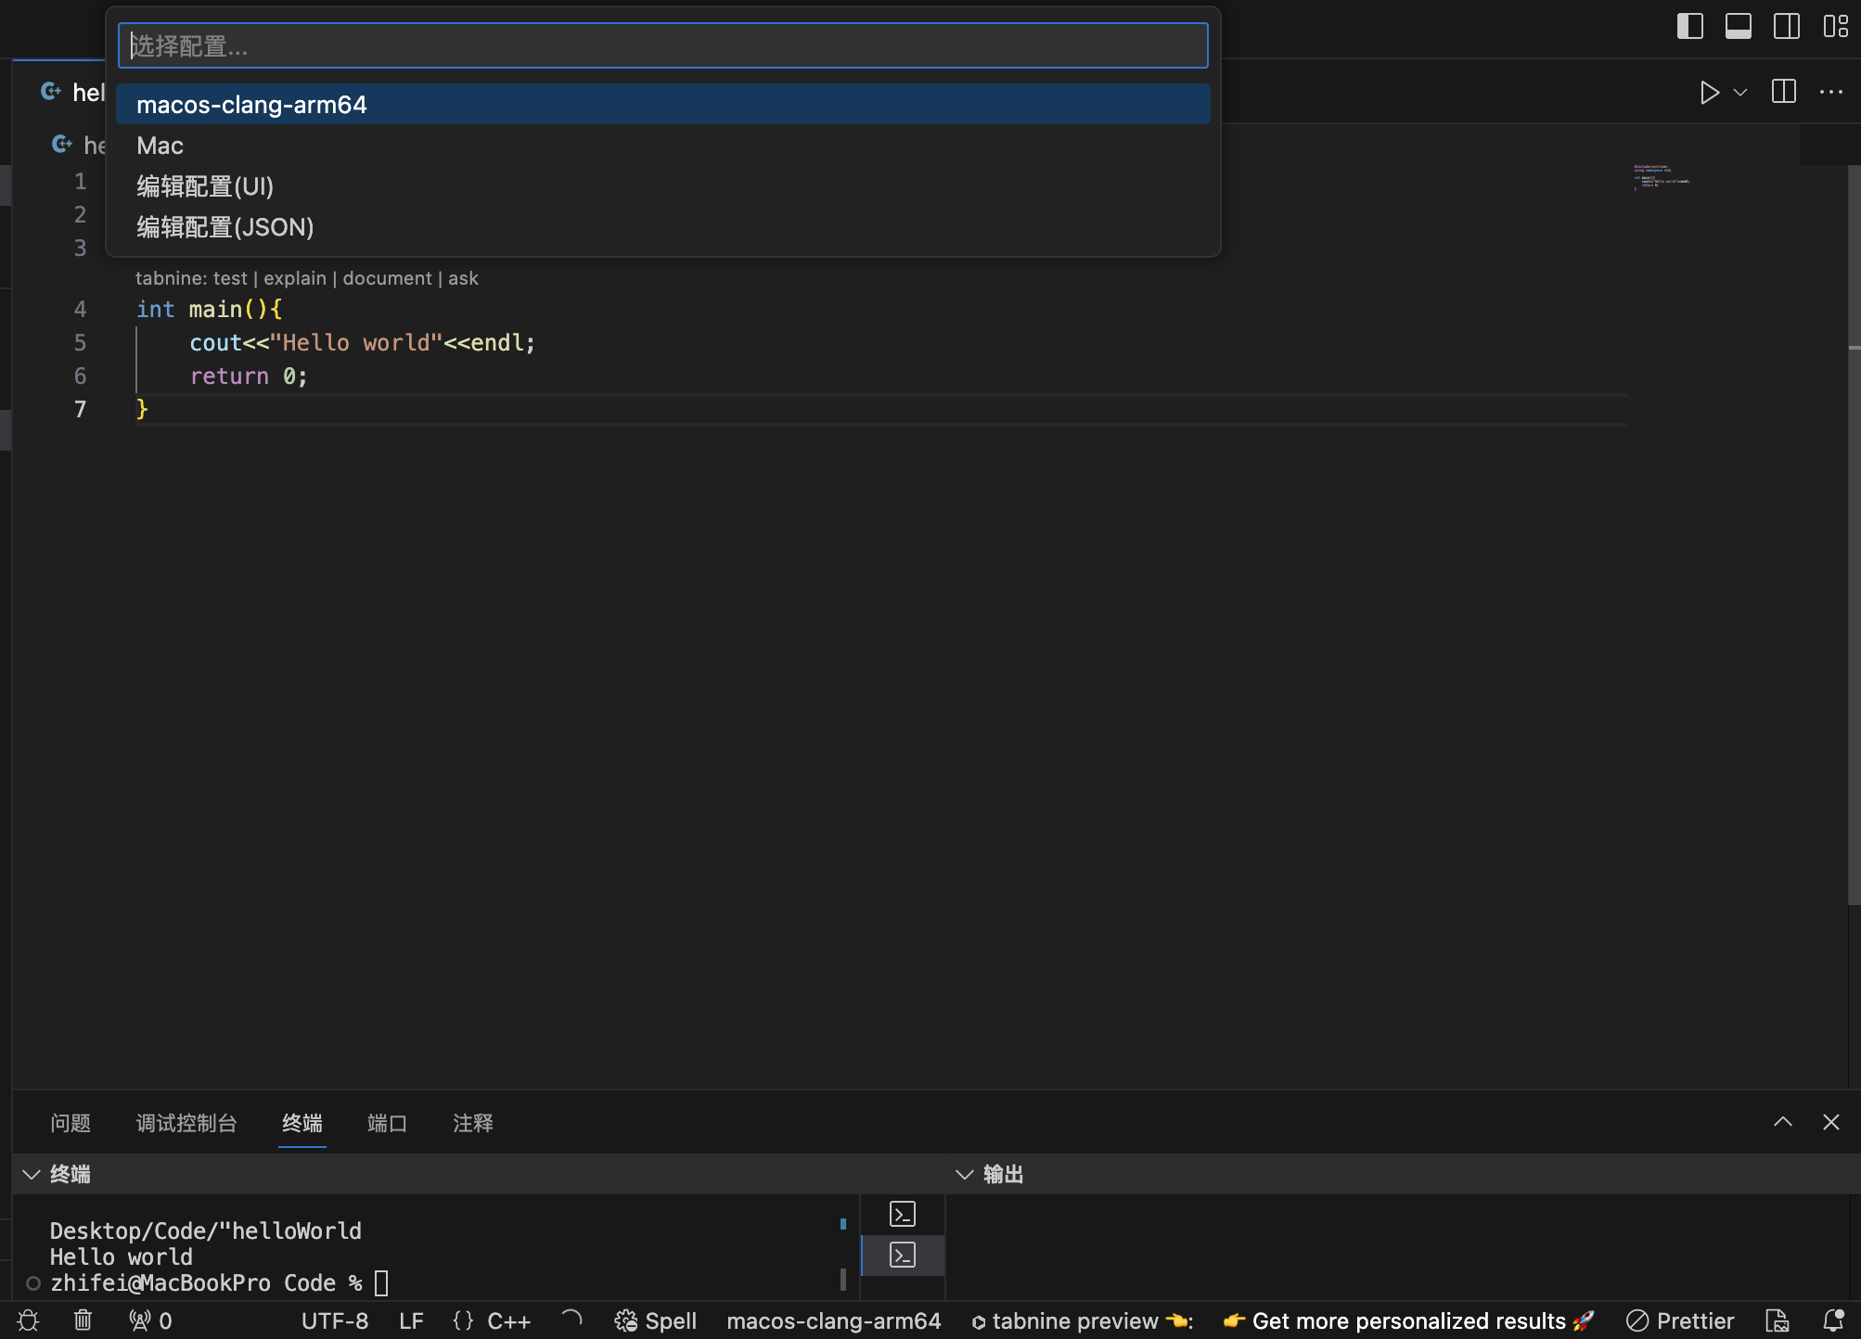Toggle primary side bar layout icon
The image size is (1861, 1339).
[x=1690, y=26]
